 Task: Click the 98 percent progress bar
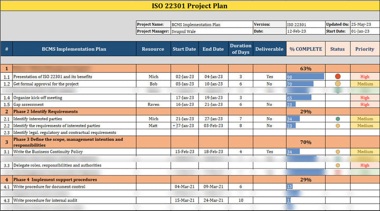pyautogui.click(x=305, y=76)
